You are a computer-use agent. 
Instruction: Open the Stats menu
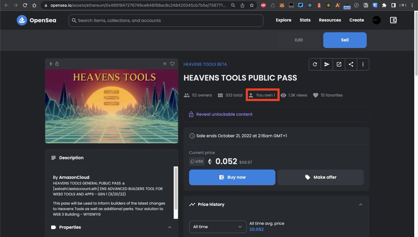point(305,20)
